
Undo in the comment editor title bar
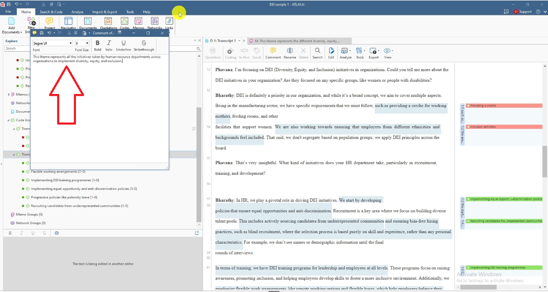tap(49, 33)
